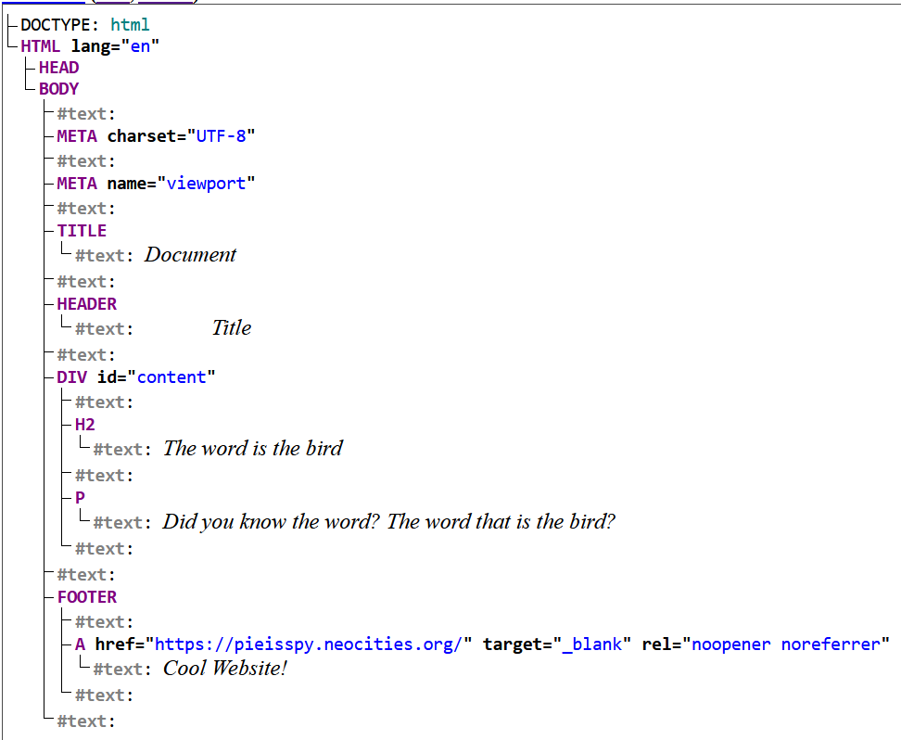Click the "content" id attribute value
This screenshot has width=901, height=740.
pos(171,377)
